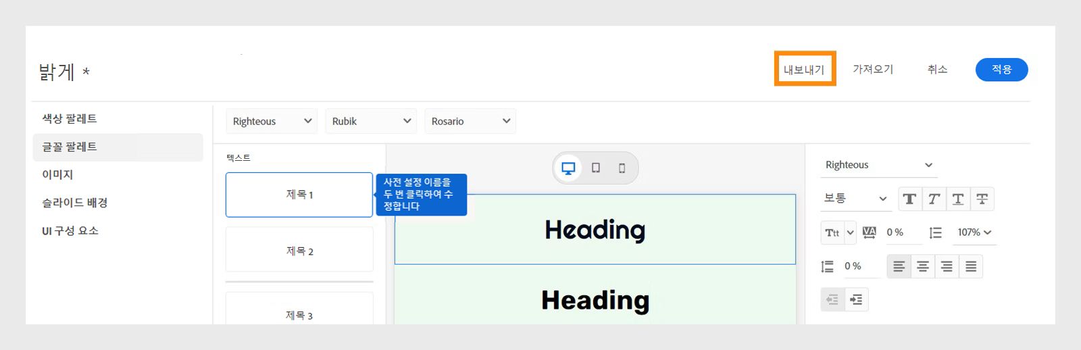Click the 가져오기 import button
Screen dimensions: 1081x350
tap(873, 69)
